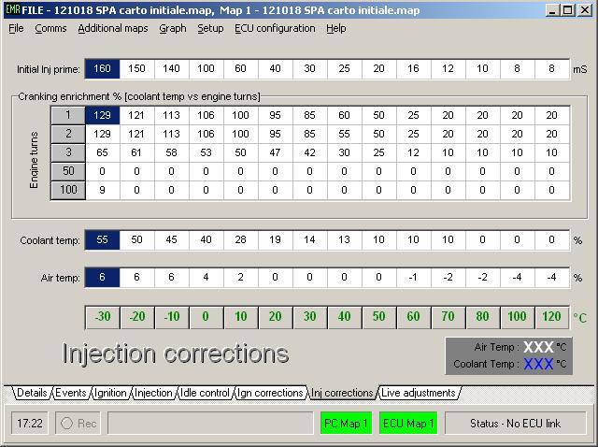Click the ECU Map 1 indicator
Viewport: 598px width, 447px height.
(408, 423)
